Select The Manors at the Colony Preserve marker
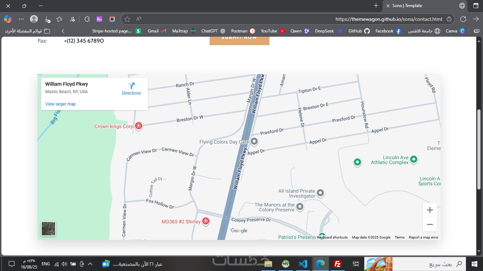Screen dimensions: 483x271 300,207
